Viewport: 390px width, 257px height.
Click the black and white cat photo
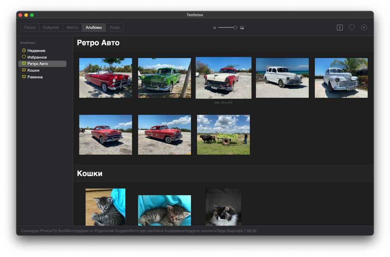click(223, 207)
